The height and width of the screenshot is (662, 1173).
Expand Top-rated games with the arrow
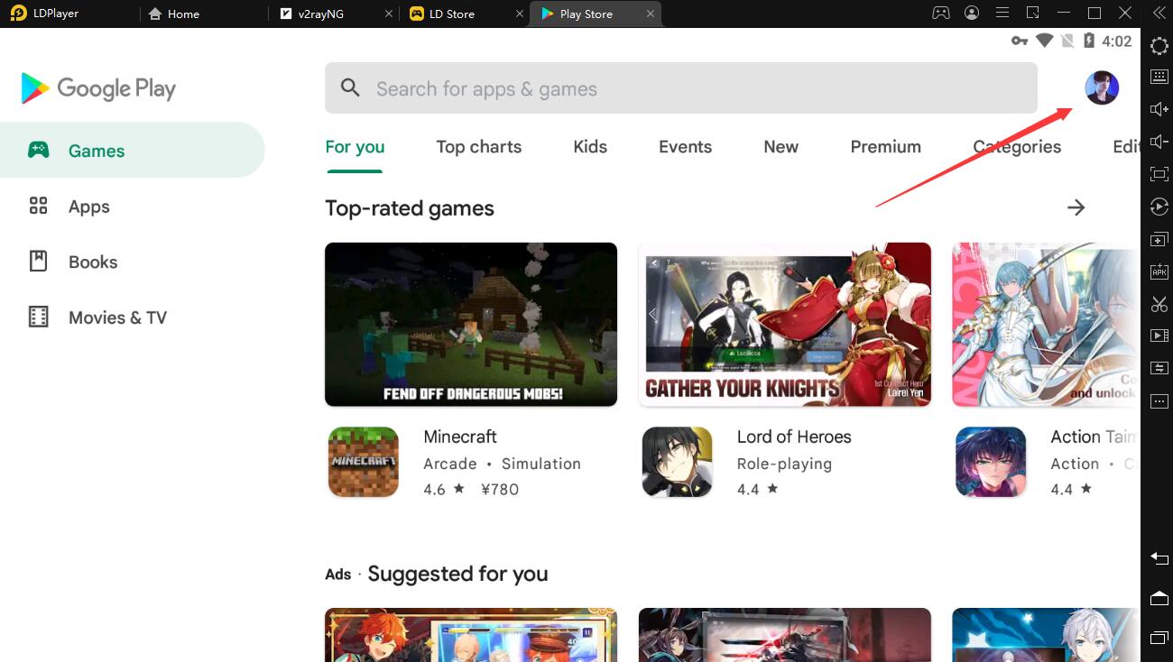(1076, 207)
